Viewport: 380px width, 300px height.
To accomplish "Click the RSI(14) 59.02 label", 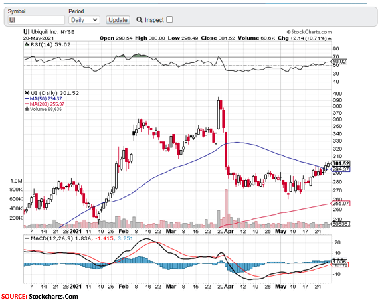I will pyautogui.click(x=50, y=44).
